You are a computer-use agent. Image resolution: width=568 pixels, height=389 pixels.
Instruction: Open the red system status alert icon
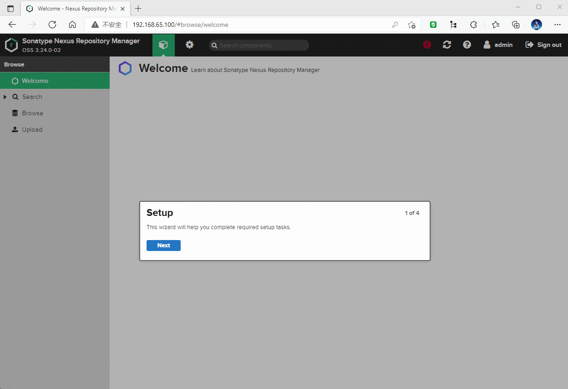[427, 45]
